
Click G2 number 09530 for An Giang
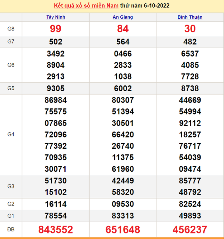click(x=123, y=204)
